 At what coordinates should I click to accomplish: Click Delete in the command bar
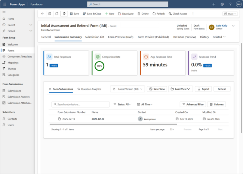coord(143,14)
